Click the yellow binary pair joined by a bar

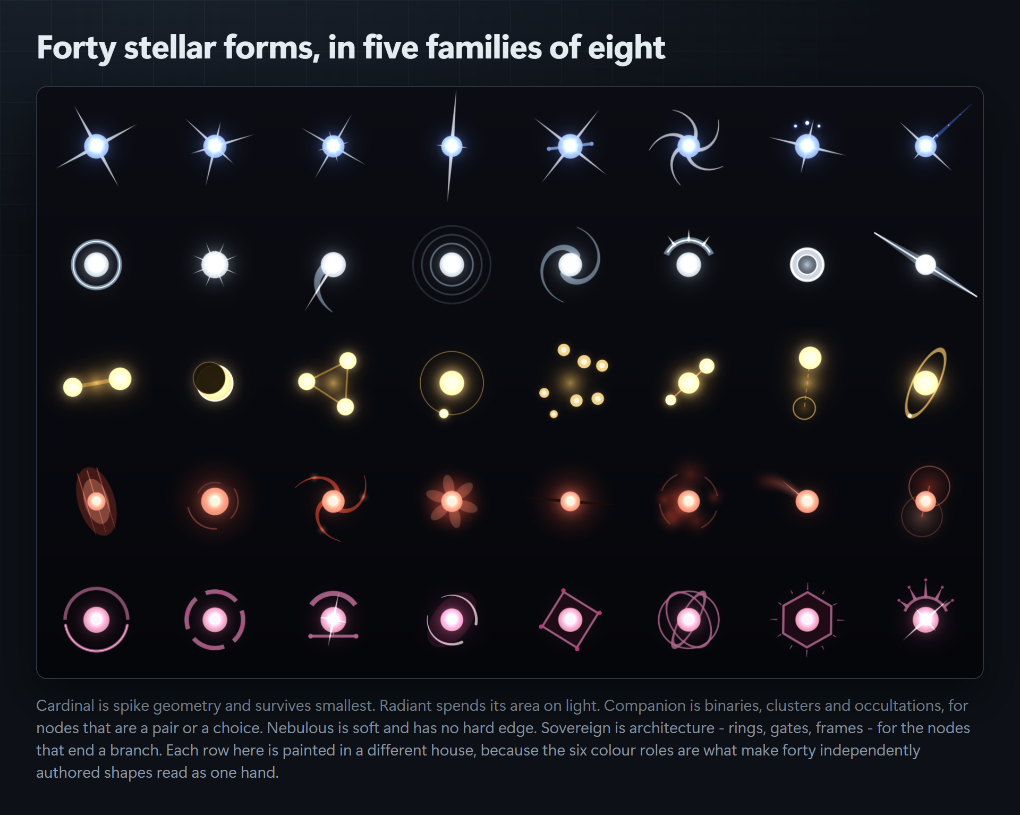pyautogui.click(x=97, y=382)
